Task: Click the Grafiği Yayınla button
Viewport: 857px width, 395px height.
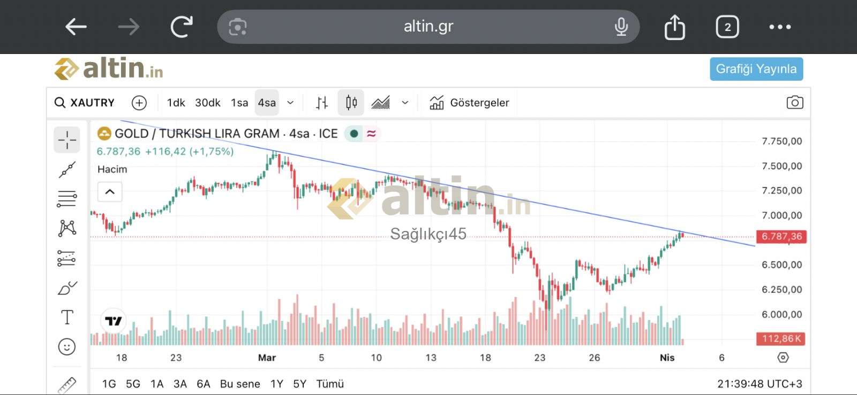Action: click(x=756, y=69)
